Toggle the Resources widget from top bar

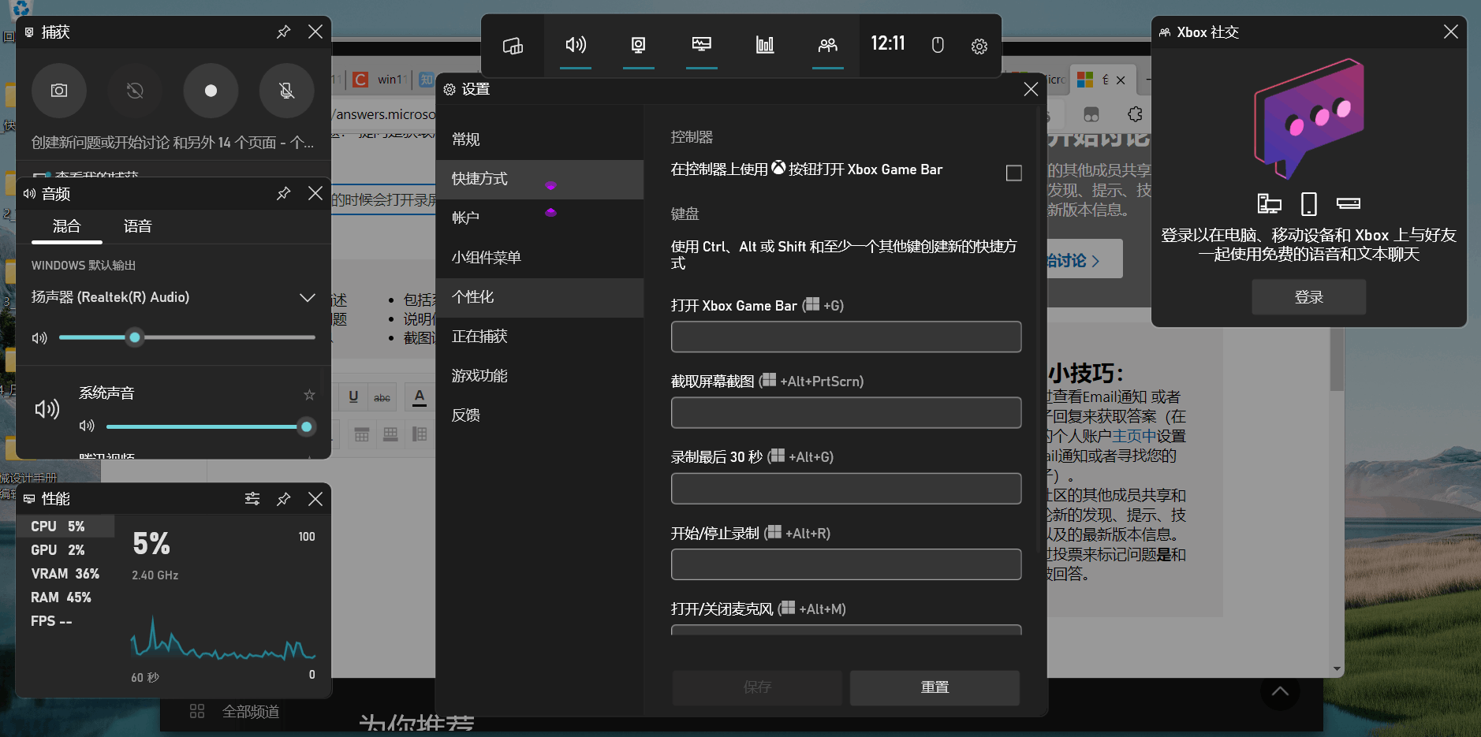point(765,45)
